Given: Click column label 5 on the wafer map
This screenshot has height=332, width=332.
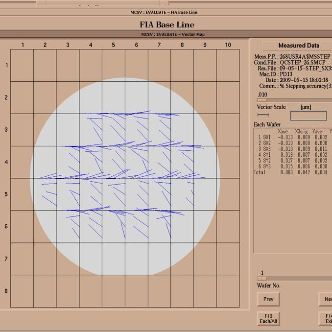Looking at the screenshot, I should click(x=114, y=45).
